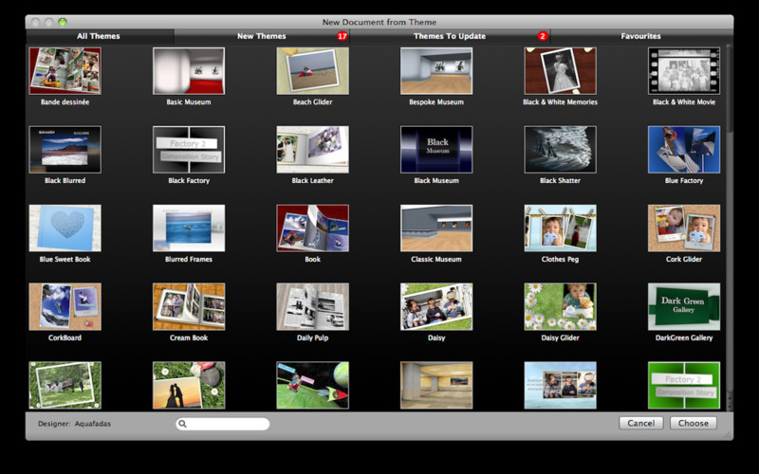Choose the Daily Pulp theme thumbnail
Image resolution: width=759 pixels, height=474 pixels.
[x=313, y=306]
